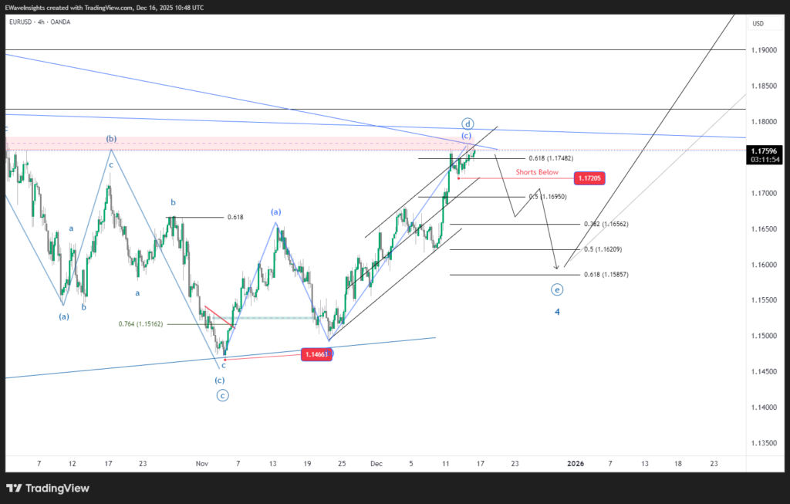790x504 pixels.
Task: Click the red 1.17205 price tag
Action: tap(589, 178)
